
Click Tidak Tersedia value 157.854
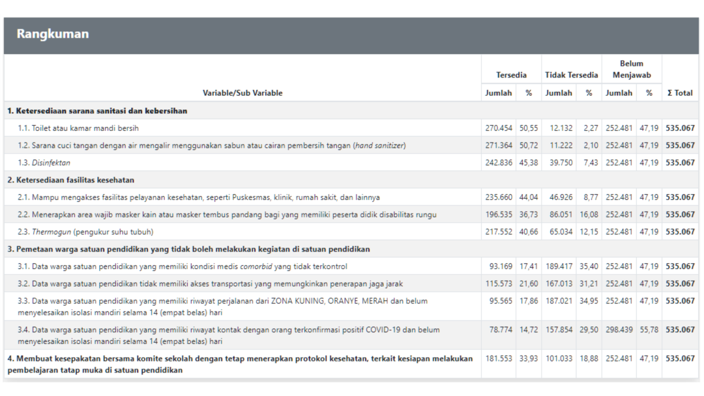pos(559,330)
